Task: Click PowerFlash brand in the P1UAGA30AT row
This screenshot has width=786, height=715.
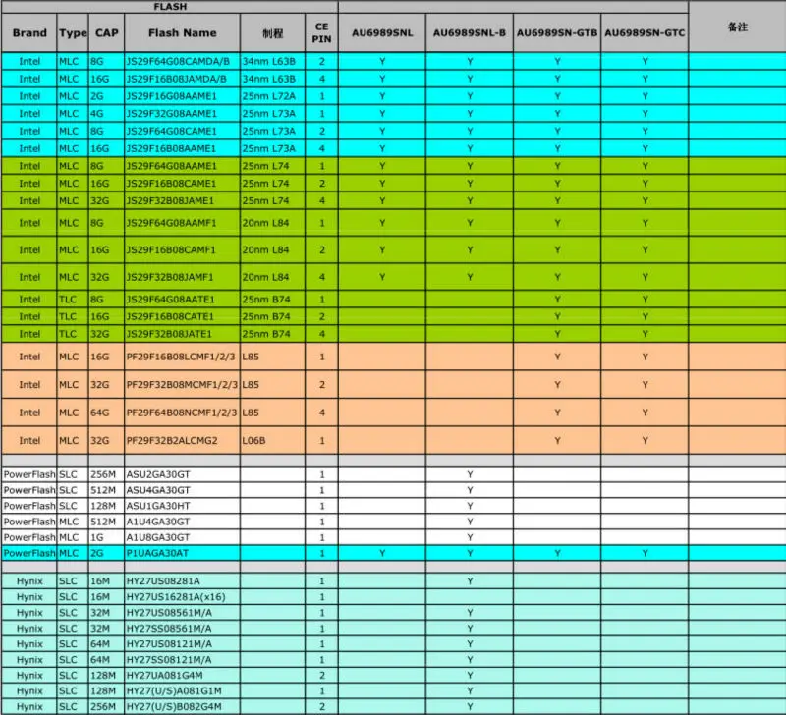Action: [x=29, y=553]
